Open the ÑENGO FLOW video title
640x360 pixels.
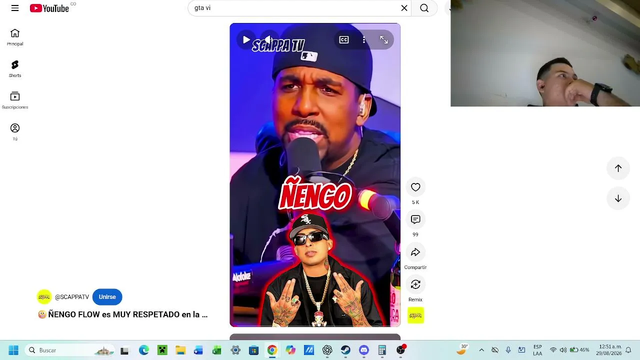point(122,314)
